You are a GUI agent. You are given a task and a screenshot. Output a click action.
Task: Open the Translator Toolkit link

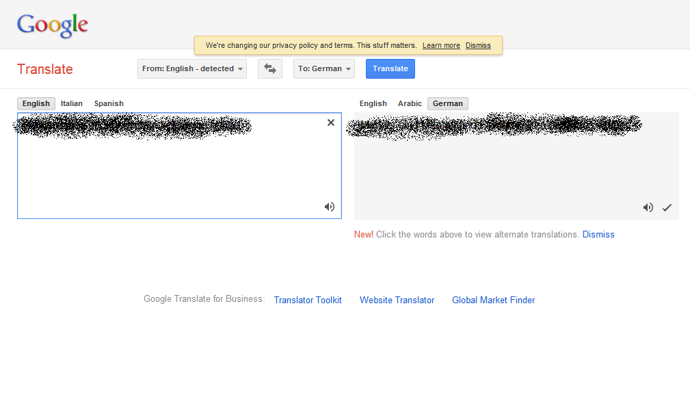point(308,300)
